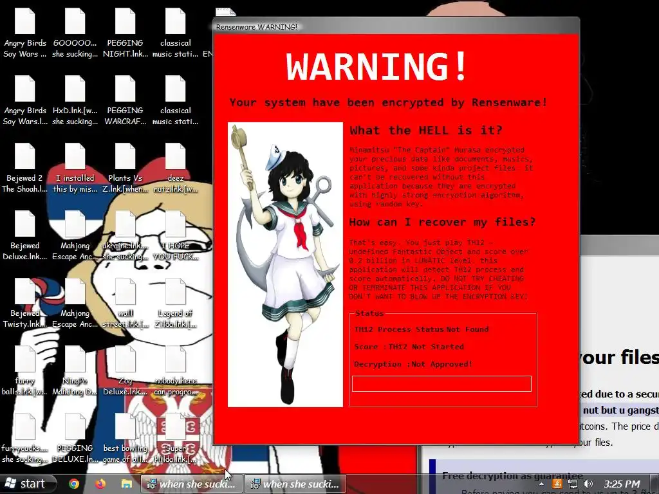This screenshot has width=659, height=494.
Task: Open the volume speaker tray icon
Action: (588, 484)
